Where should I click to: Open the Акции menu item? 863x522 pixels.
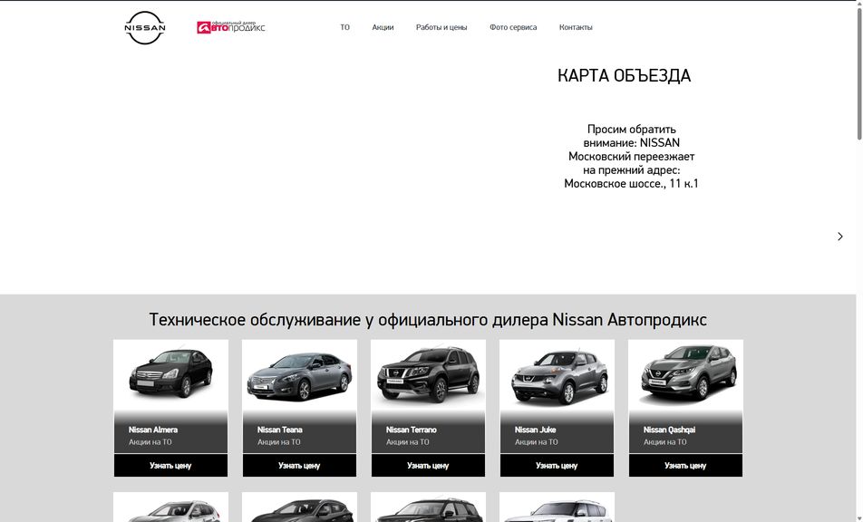(383, 27)
